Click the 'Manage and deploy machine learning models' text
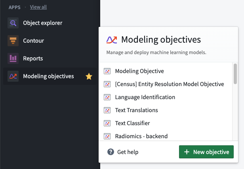This screenshot has width=244, height=169. click(x=156, y=53)
